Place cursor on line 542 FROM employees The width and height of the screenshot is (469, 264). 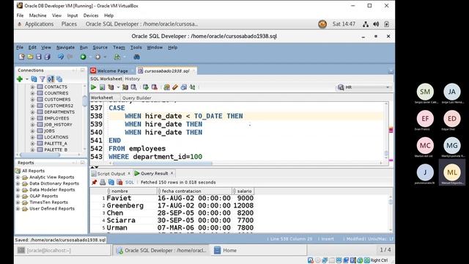(137, 148)
